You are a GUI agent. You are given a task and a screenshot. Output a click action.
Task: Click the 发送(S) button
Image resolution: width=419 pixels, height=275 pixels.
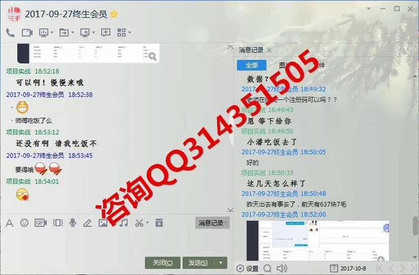pos(198,262)
